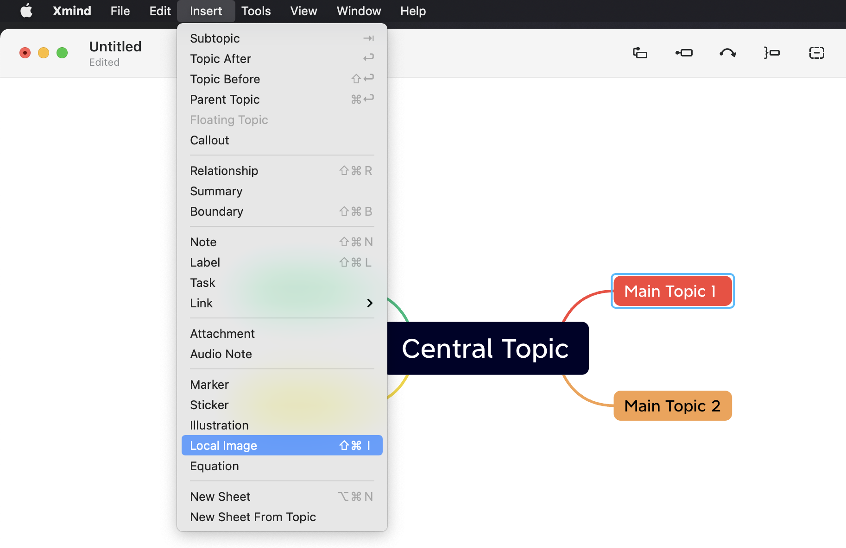The width and height of the screenshot is (846, 548).
Task: Open the Xmind application menu
Action: pos(72,11)
